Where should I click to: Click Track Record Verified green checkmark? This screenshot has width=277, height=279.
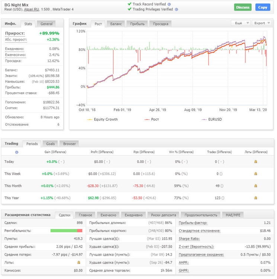pyautogui.click(x=130, y=4)
